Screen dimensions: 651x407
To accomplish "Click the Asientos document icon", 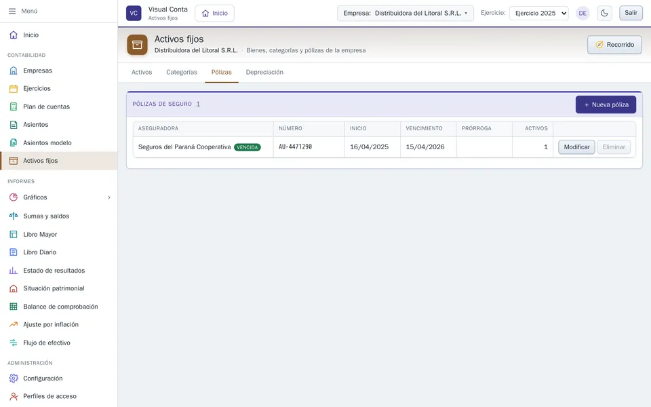I will [14, 125].
